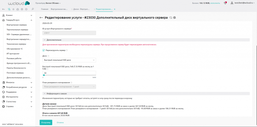Click the SSD disk size slider handle
This screenshot has height=127, width=257.
click(44, 75)
